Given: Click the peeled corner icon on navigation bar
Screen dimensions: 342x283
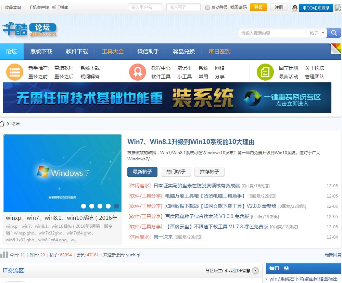Looking at the screenshot, I should click(x=336, y=48).
